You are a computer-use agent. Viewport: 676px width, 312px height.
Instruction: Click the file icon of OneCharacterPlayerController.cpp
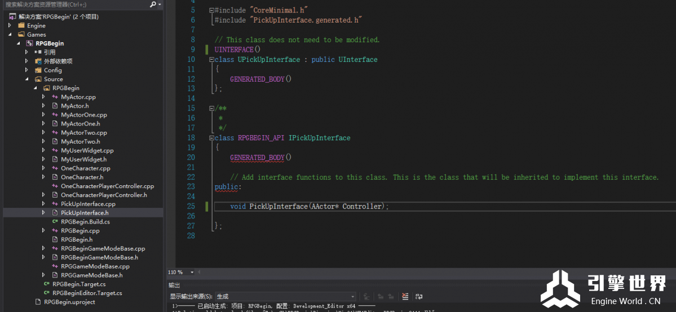click(x=55, y=186)
